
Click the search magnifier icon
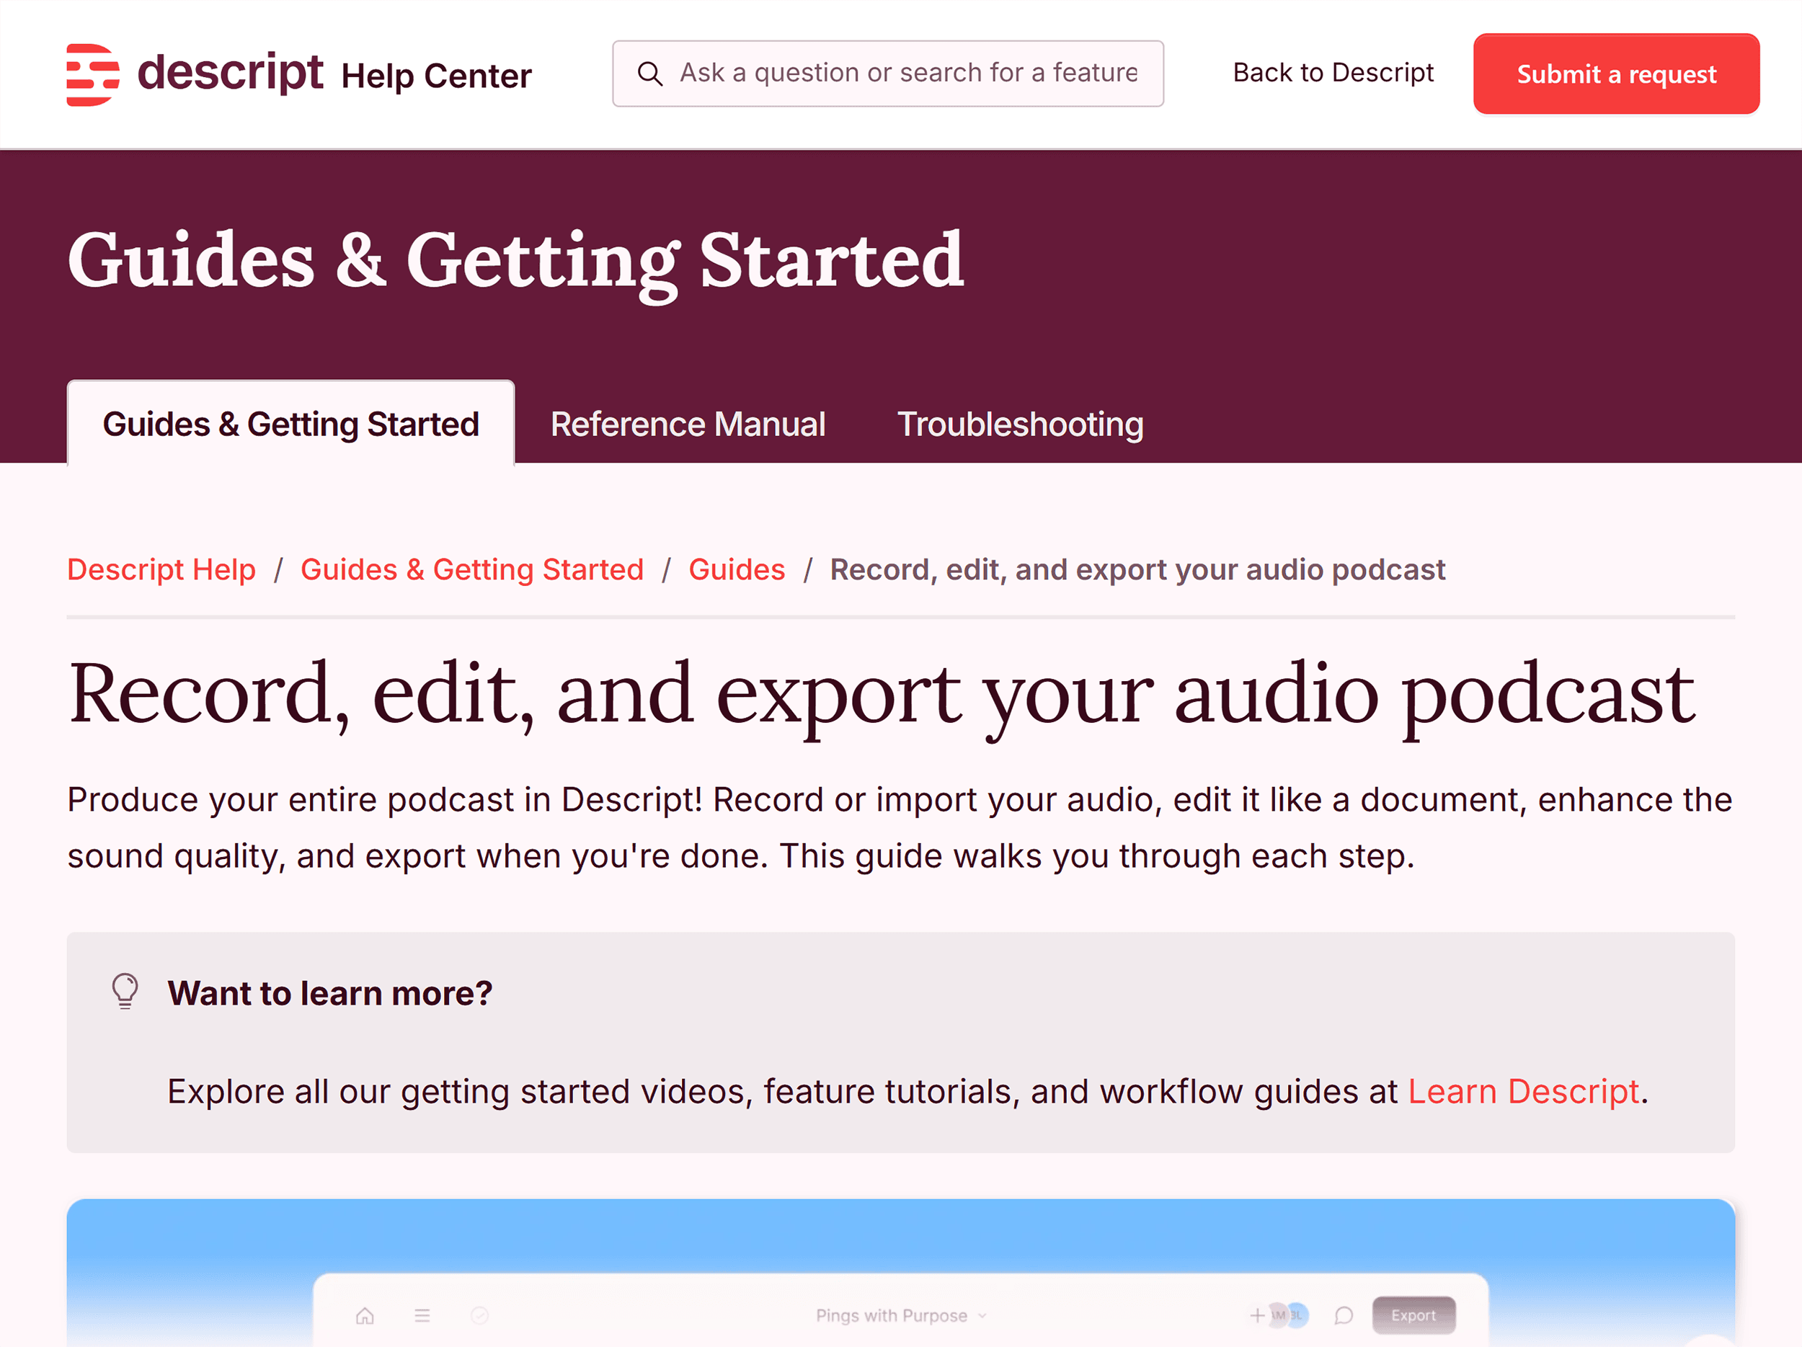coord(649,74)
